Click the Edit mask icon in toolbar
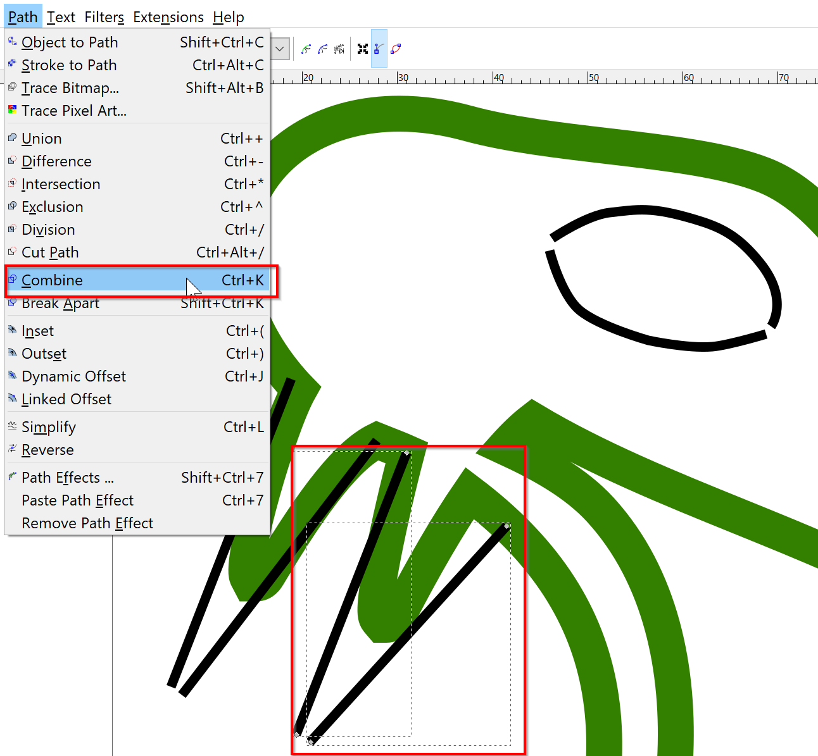The width and height of the screenshot is (818, 756). point(323,49)
